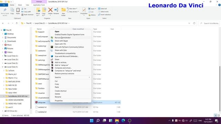This screenshot has width=221, height=124.
Task: Open the Application Tools tab
Action: [x=39, y=5]
